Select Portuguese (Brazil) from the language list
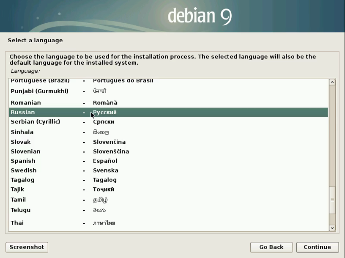This screenshot has width=345, height=258. coord(40,81)
